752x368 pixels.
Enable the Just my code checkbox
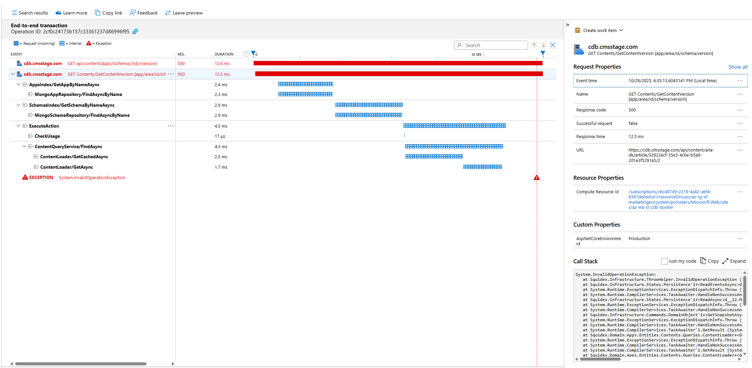point(664,261)
